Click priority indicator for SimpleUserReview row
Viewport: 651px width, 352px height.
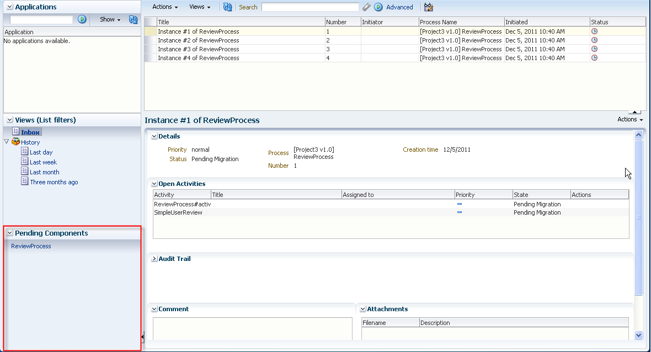(460, 212)
